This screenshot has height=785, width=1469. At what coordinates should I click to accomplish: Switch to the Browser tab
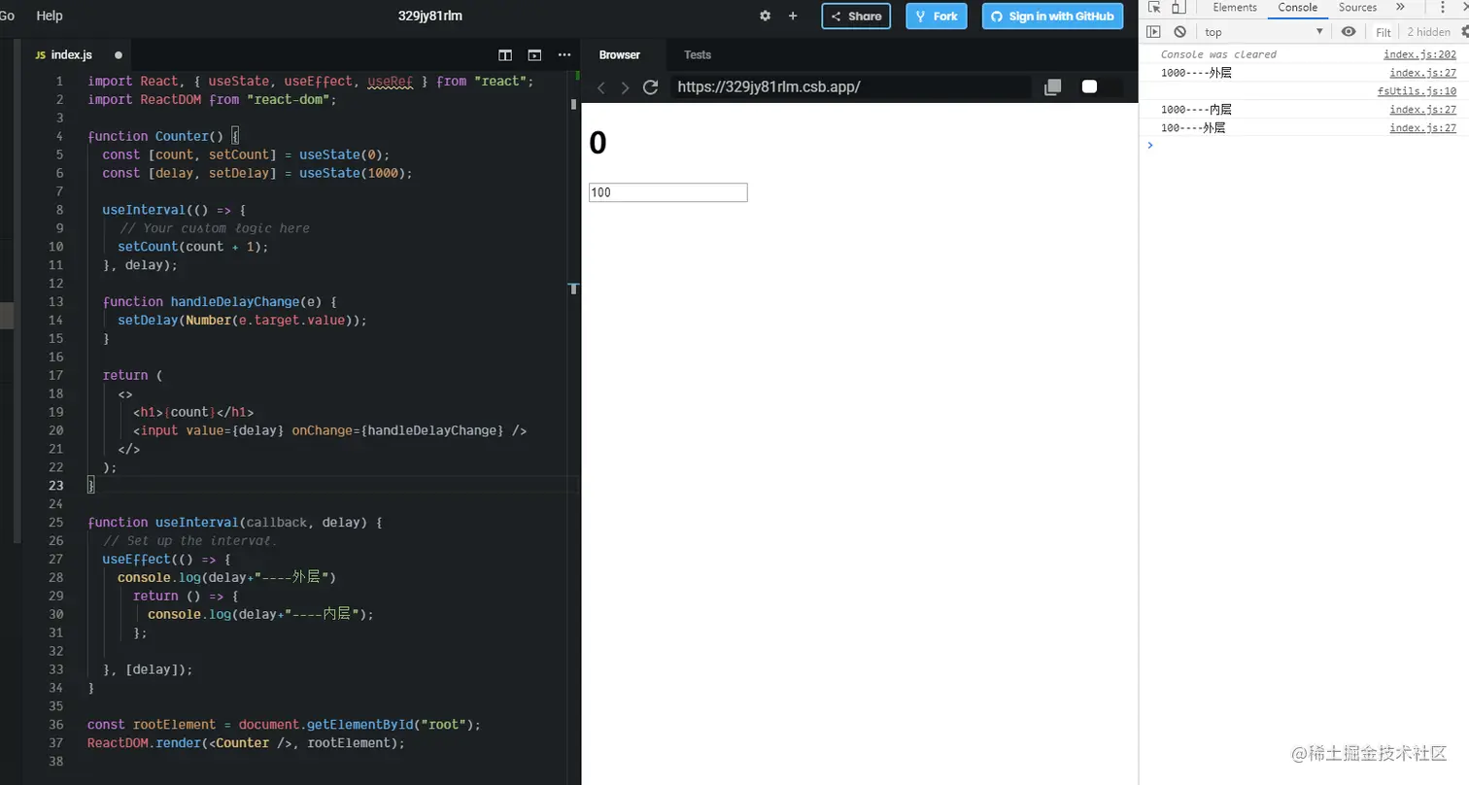(620, 55)
